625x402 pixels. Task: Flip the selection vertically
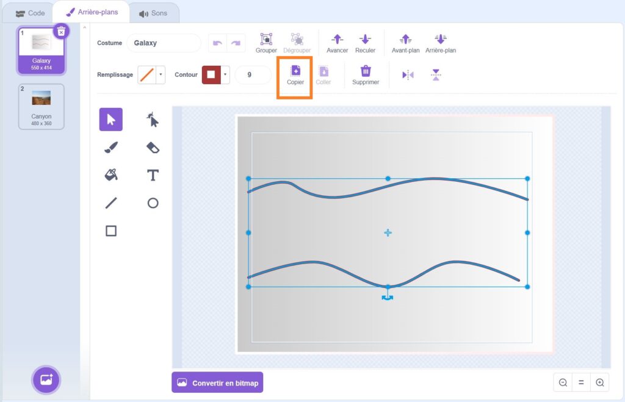pos(435,75)
